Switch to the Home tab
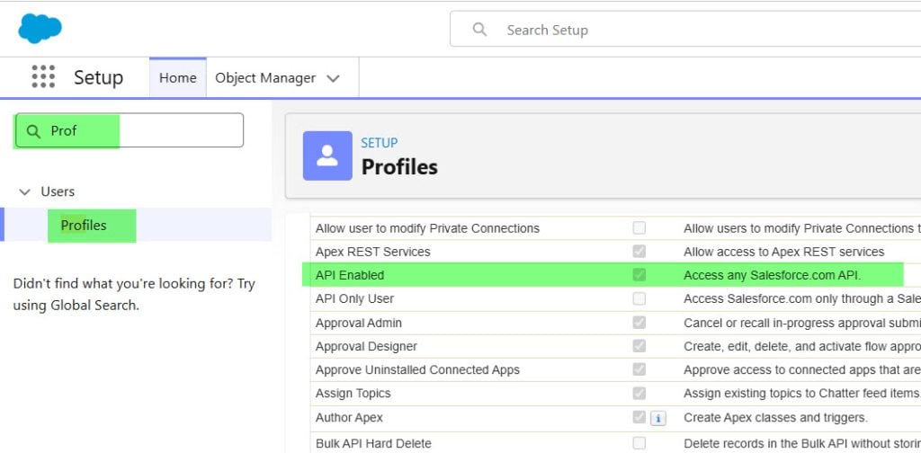Image resolution: width=921 pixels, height=453 pixels. click(177, 77)
